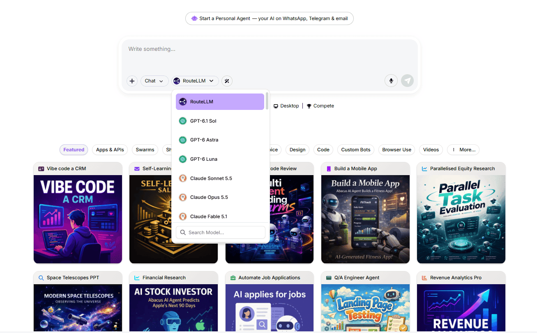Switch to the Featured category tab
537x333 pixels.
coord(74,150)
